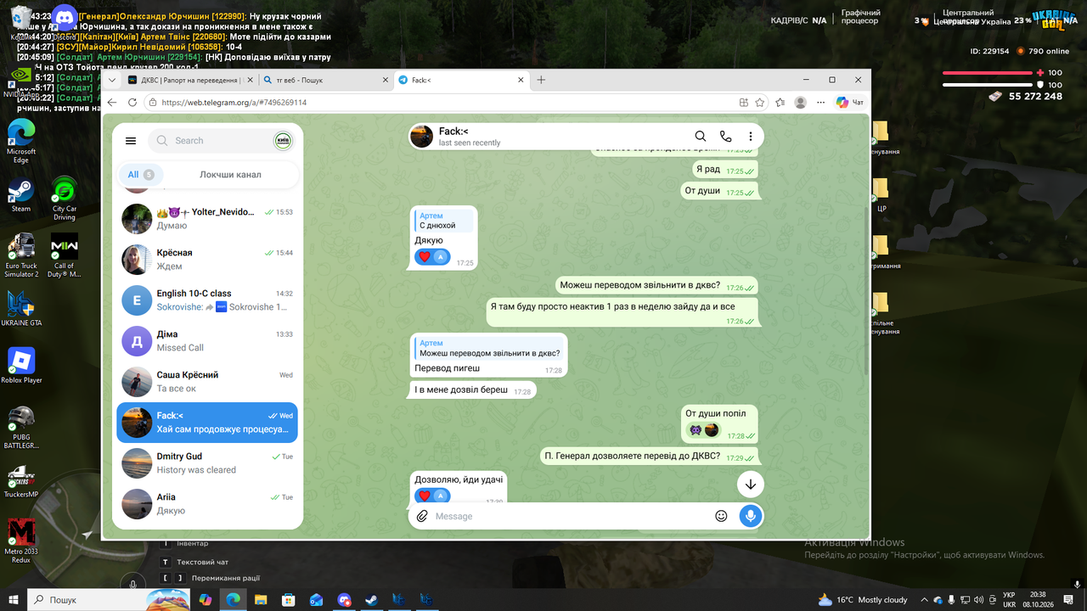This screenshot has height=611, width=1087.
Task: Open the Dmitry Gud conversation
Action: (207, 463)
